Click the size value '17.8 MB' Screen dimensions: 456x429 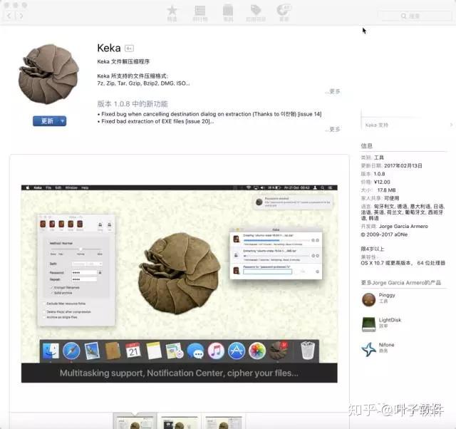(386, 190)
